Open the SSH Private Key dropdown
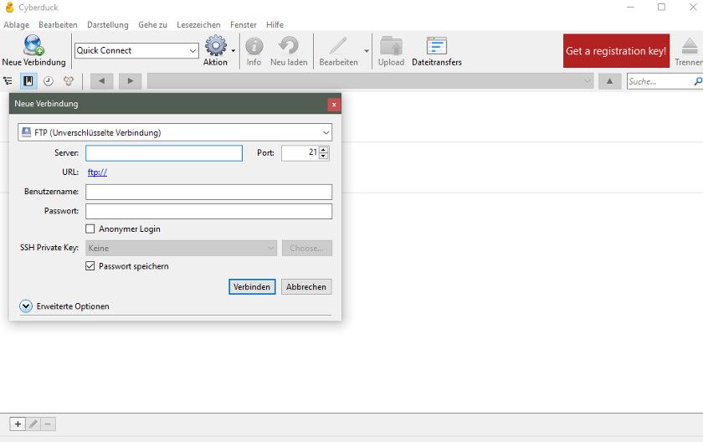This screenshot has width=703, height=442. tap(181, 248)
